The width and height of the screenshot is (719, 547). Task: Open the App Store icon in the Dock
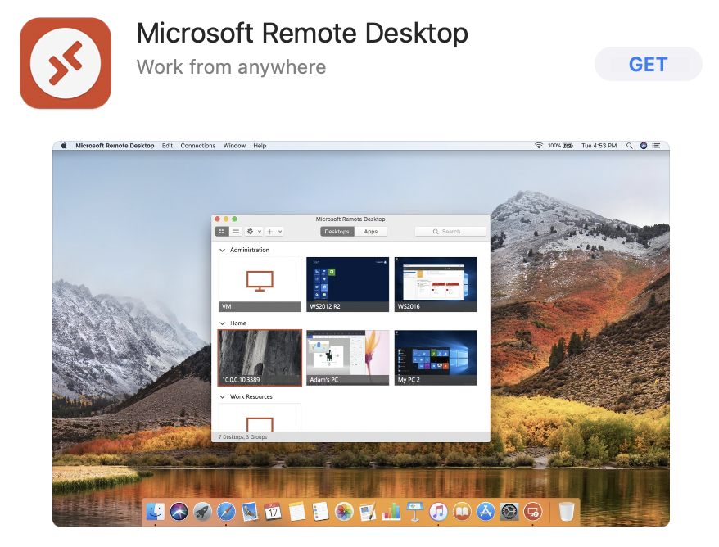[x=486, y=512]
